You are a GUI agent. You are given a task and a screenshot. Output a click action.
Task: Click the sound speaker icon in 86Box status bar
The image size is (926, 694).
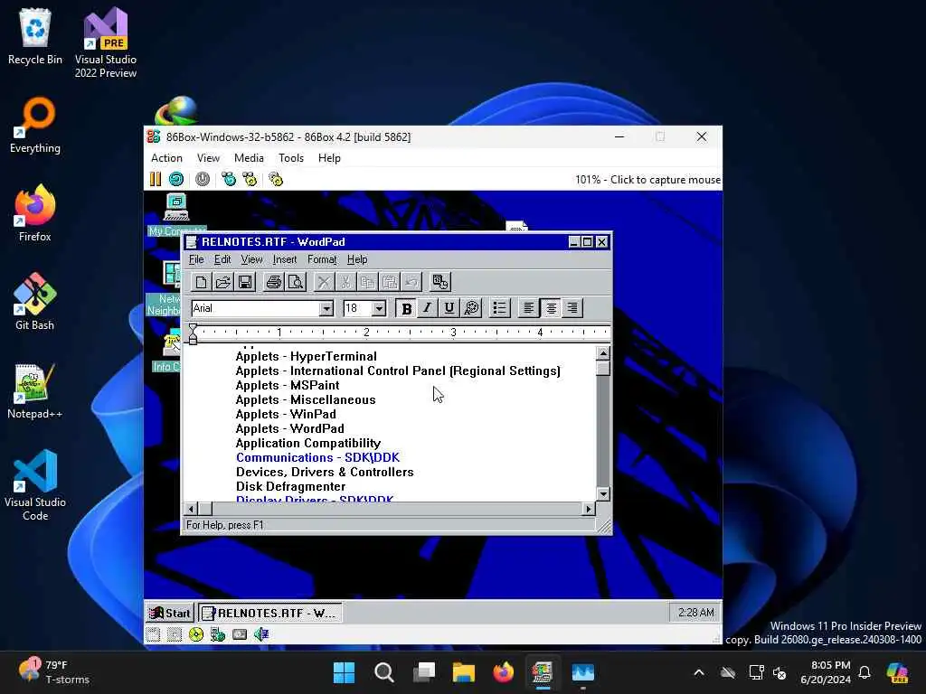tap(261, 634)
